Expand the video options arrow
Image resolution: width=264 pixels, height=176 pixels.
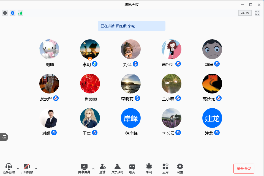coord(36,168)
